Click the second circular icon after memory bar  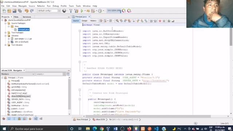[129, 11]
